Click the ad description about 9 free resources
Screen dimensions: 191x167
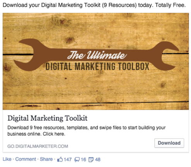tap(86, 131)
